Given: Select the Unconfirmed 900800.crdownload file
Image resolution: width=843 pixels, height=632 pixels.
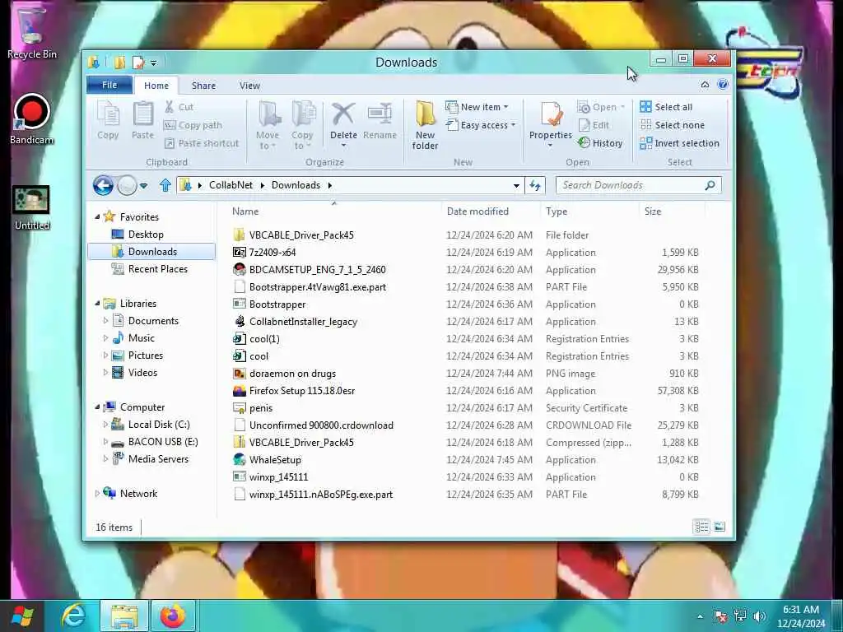Looking at the screenshot, I should [314, 425].
